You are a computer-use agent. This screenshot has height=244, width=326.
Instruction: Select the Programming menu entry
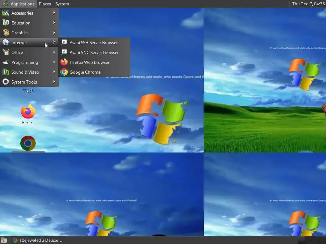(x=29, y=62)
